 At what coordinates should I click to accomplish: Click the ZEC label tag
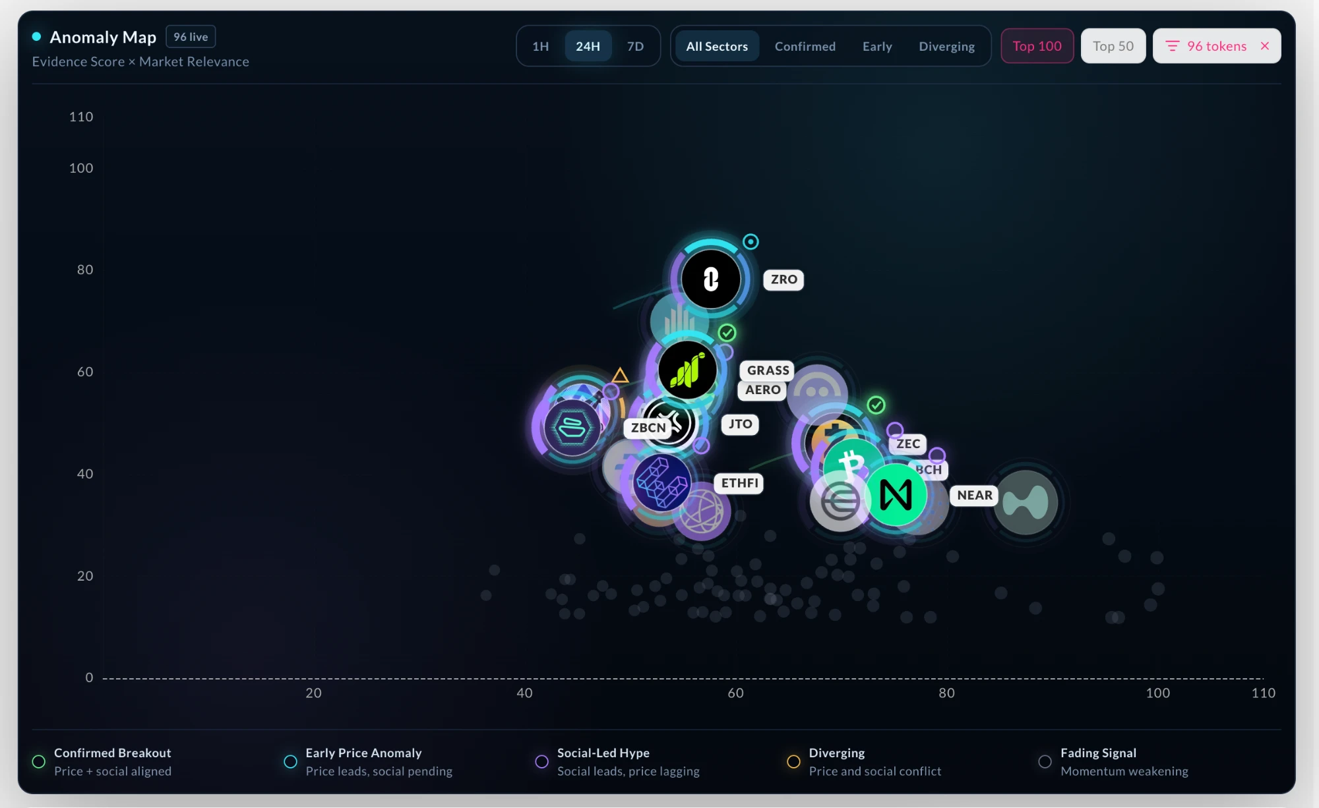click(907, 444)
